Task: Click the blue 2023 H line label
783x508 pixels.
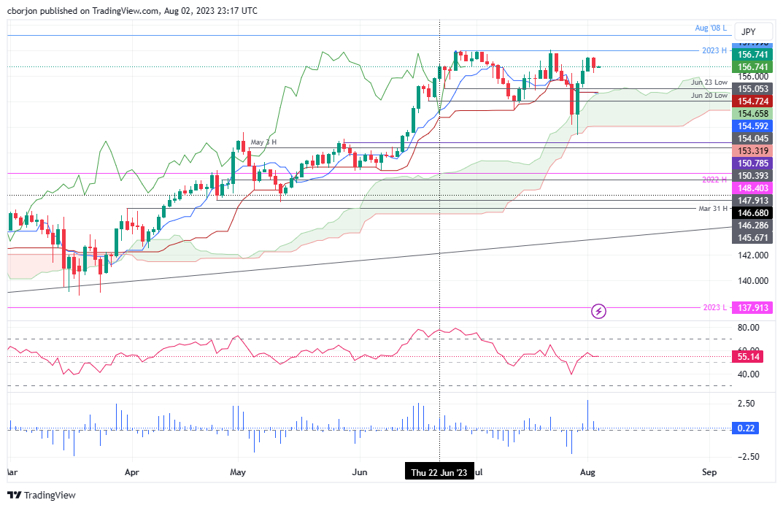Action: click(x=713, y=50)
